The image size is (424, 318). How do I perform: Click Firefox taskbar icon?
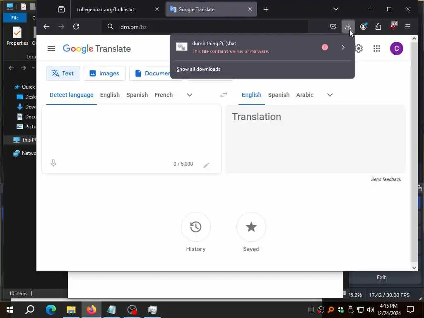(92, 310)
